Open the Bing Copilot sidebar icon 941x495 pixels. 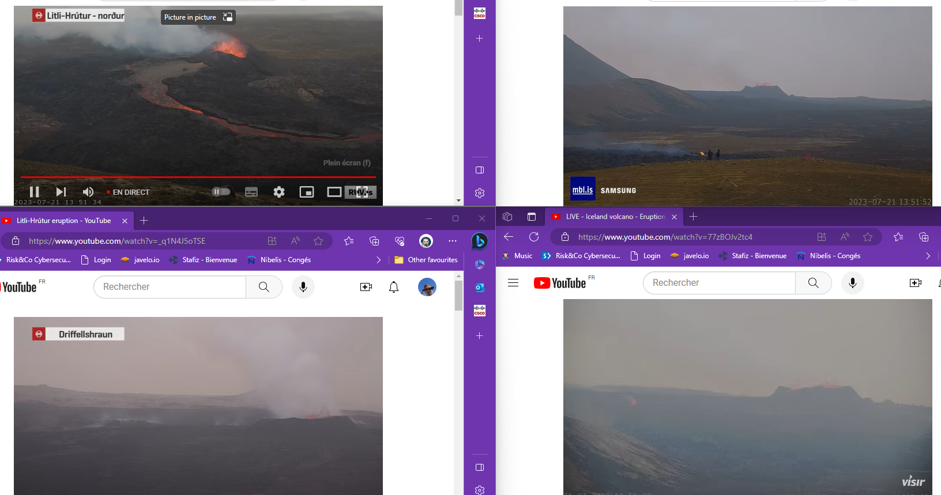pos(479,241)
